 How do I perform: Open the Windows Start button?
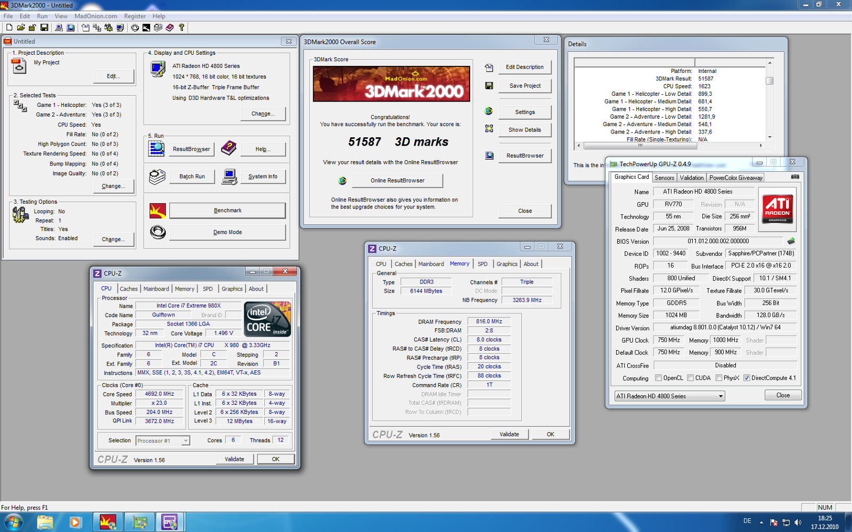pyautogui.click(x=13, y=522)
